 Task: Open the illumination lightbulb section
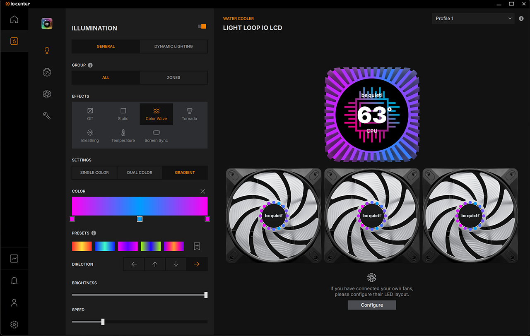point(47,50)
